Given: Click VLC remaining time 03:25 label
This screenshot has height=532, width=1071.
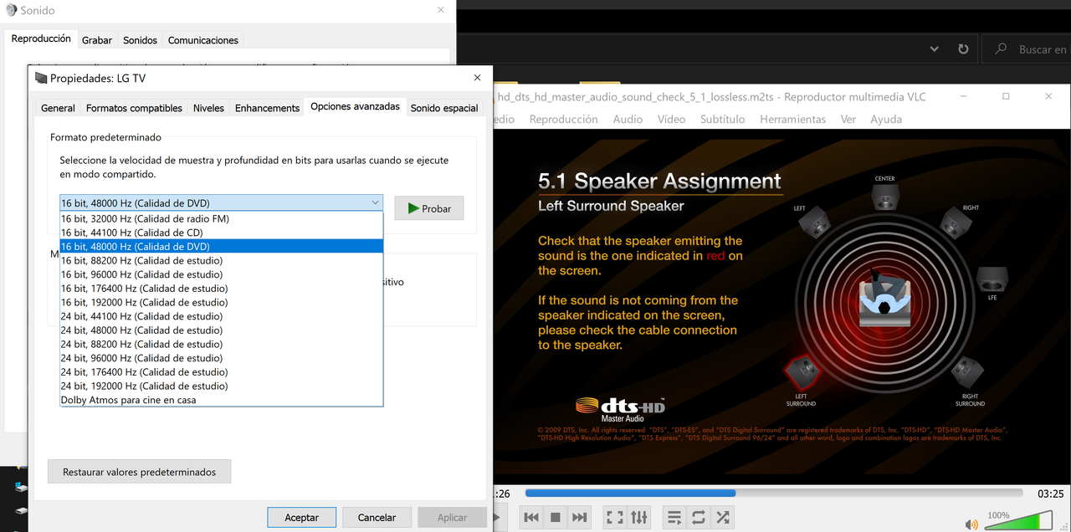Looking at the screenshot, I should (1050, 494).
